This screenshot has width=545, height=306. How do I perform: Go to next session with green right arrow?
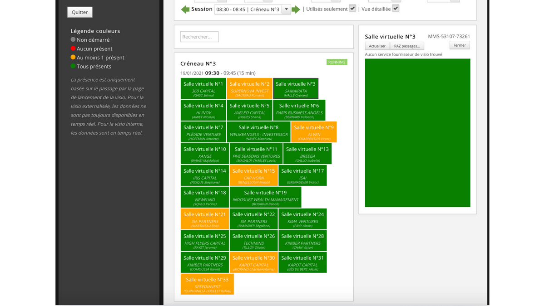[x=296, y=9]
